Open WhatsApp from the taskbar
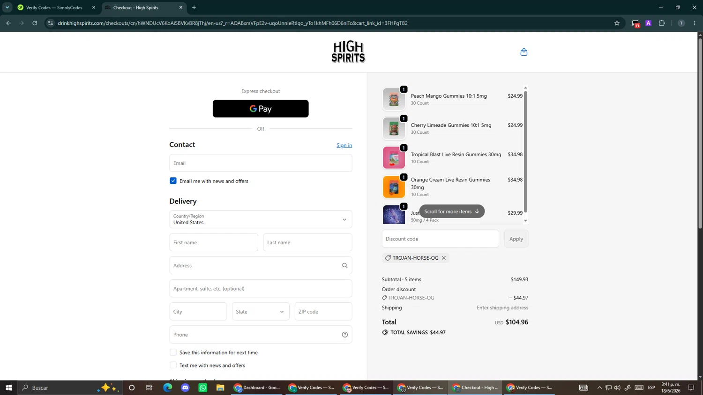Screen dimensions: 703x395 point(202,388)
